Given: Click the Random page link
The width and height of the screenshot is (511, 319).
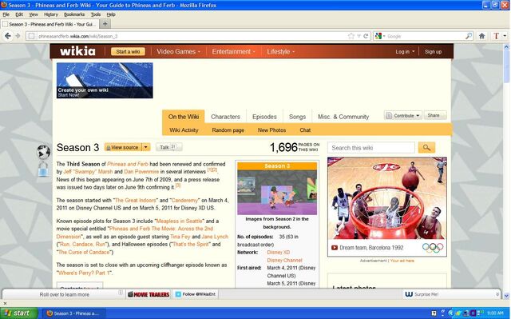Looking at the screenshot, I should point(228,130).
